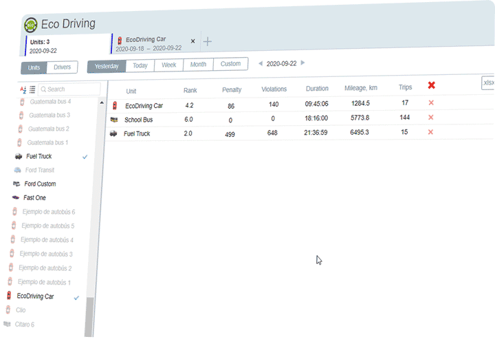
Task: Click the School Bus icon in table
Action: coord(114,120)
